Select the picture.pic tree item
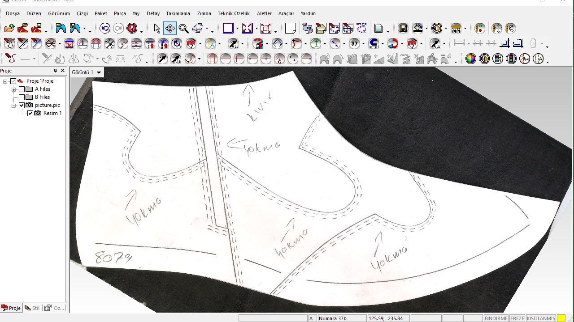574x322 pixels. [x=47, y=105]
